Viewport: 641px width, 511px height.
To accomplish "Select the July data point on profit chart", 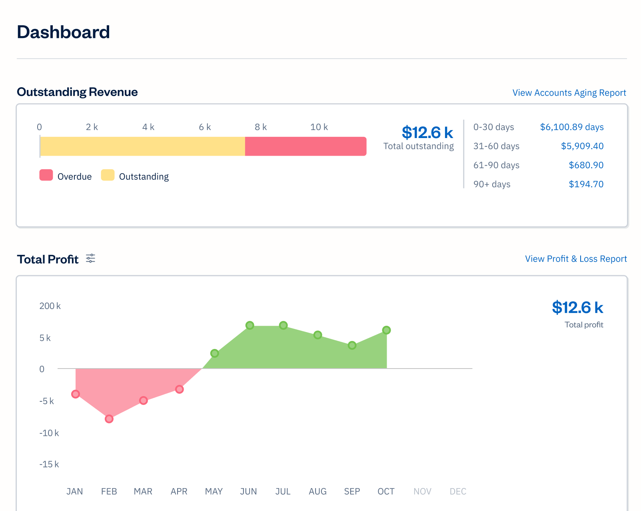I will click(284, 325).
